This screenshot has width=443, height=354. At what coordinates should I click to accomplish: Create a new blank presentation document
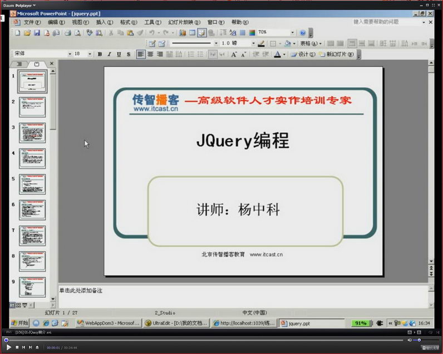18,33
